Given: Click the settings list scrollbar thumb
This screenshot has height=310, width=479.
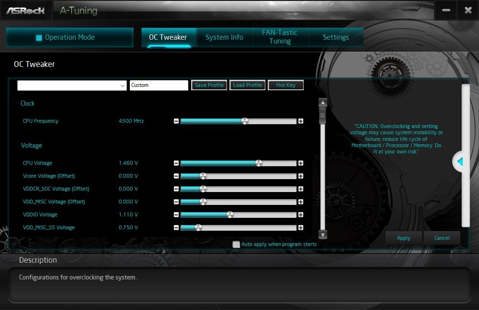Looking at the screenshot, I should [322, 116].
